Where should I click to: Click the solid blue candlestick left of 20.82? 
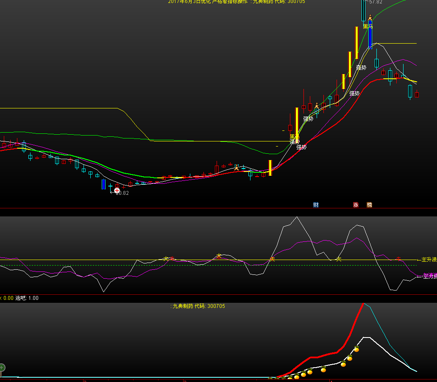pos(104,184)
